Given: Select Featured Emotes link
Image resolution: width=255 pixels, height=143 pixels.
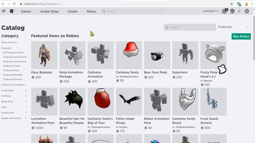Looking at the screenshot, I should 13,79.
